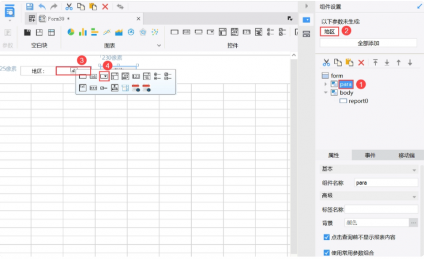Select the solid black block in 空白块 group
Screen dimensions: 424x259
(27, 32)
